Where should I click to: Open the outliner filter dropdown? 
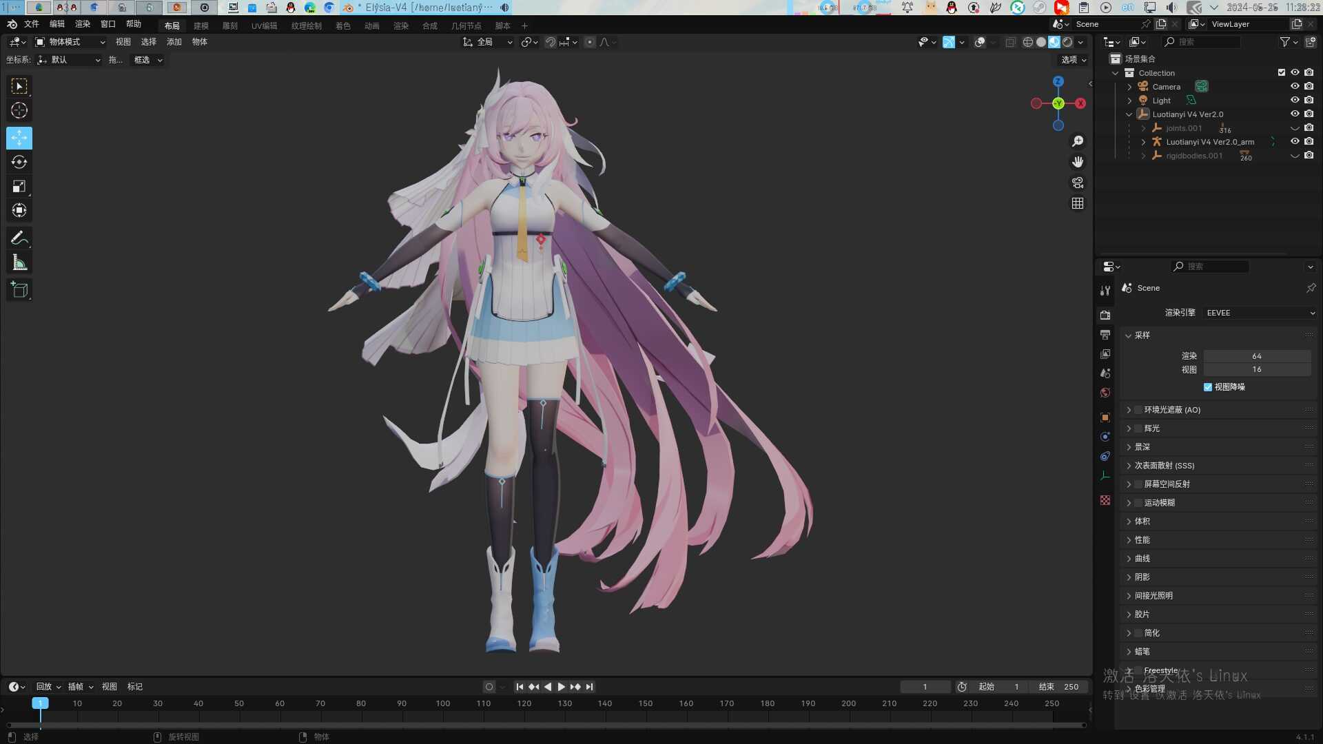click(1289, 42)
